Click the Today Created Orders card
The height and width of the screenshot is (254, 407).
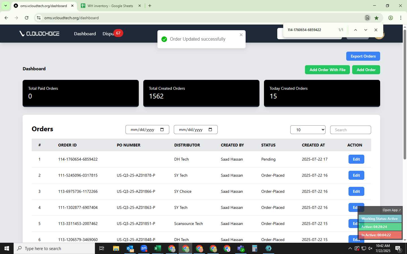click(x=322, y=93)
